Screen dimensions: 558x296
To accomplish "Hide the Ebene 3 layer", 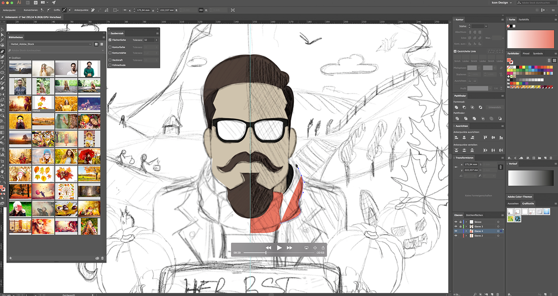I will coord(456,226).
